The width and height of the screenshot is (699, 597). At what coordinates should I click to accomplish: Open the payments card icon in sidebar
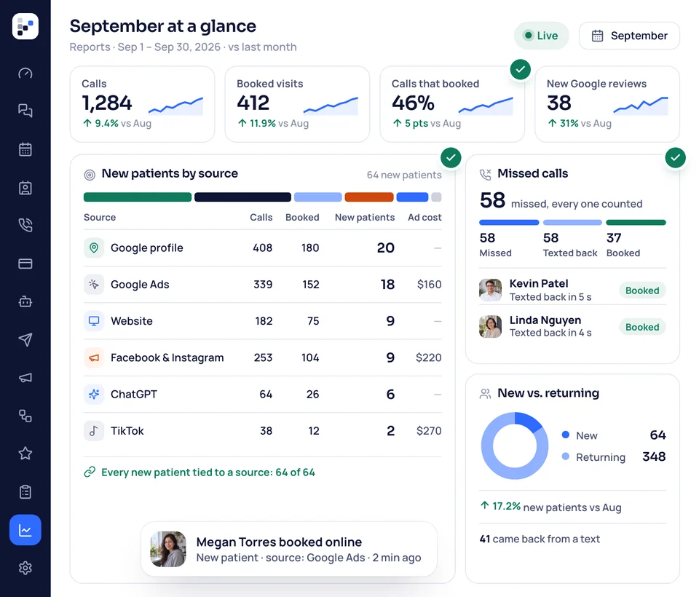[x=25, y=264]
